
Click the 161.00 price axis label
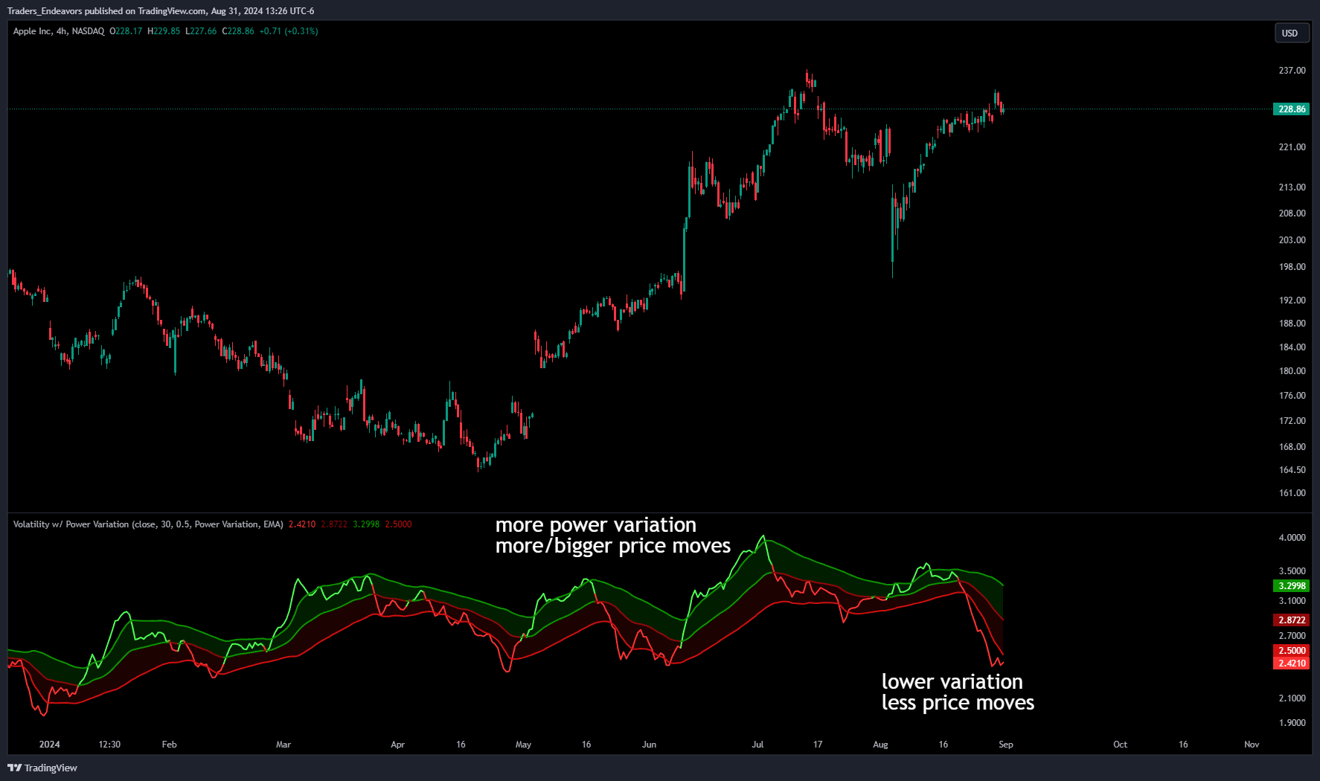tap(1292, 493)
